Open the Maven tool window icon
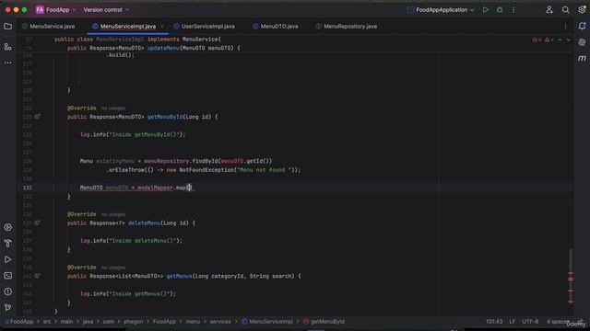The height and width of the screenshot is (331, 590). [x=582, y=58]
